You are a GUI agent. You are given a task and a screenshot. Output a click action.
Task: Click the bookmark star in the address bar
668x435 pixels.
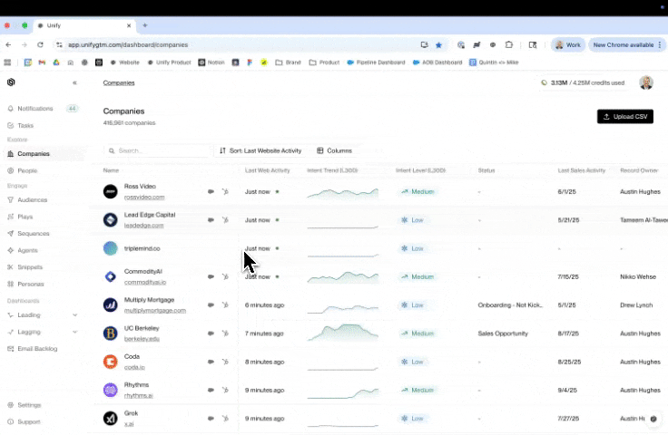pos(438,44)
